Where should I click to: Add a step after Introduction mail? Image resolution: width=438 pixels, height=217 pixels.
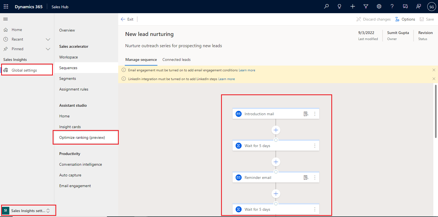click(276, 130)
